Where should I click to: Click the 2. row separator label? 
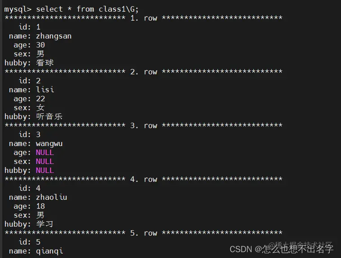[x=144, y=72]
